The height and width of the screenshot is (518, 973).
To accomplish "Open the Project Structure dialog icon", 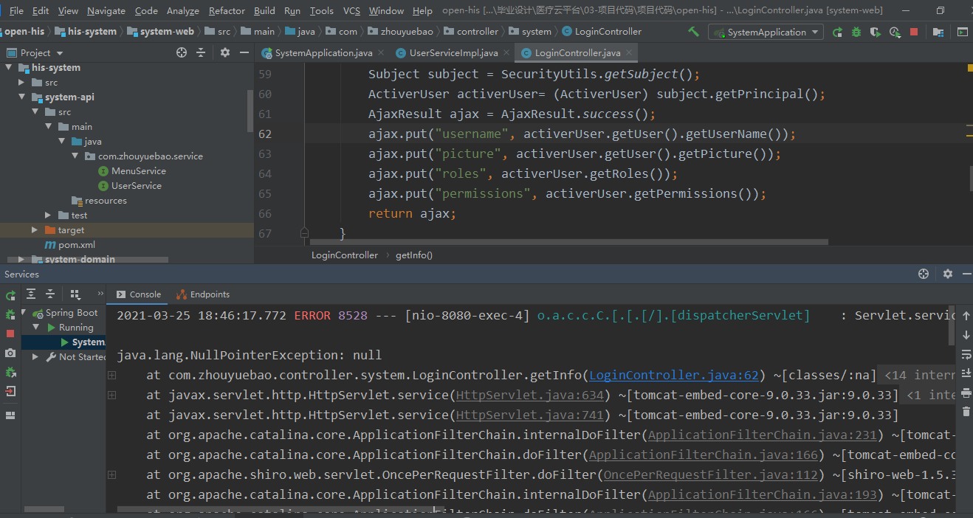I will point(938,32).
